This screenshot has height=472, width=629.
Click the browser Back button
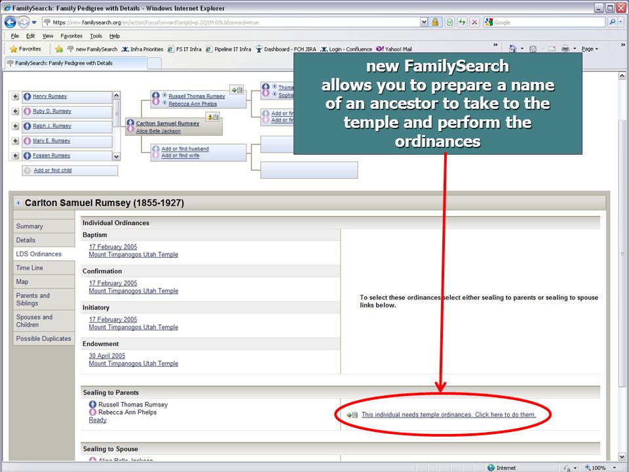[10, 22]
